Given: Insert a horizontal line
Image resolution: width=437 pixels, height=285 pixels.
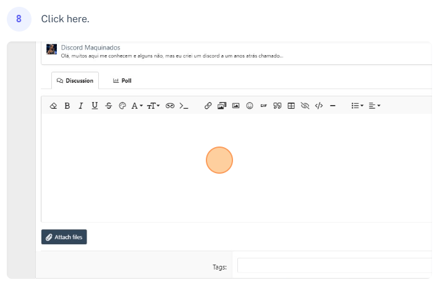Looking at the screenshot, I should [333, 106].
